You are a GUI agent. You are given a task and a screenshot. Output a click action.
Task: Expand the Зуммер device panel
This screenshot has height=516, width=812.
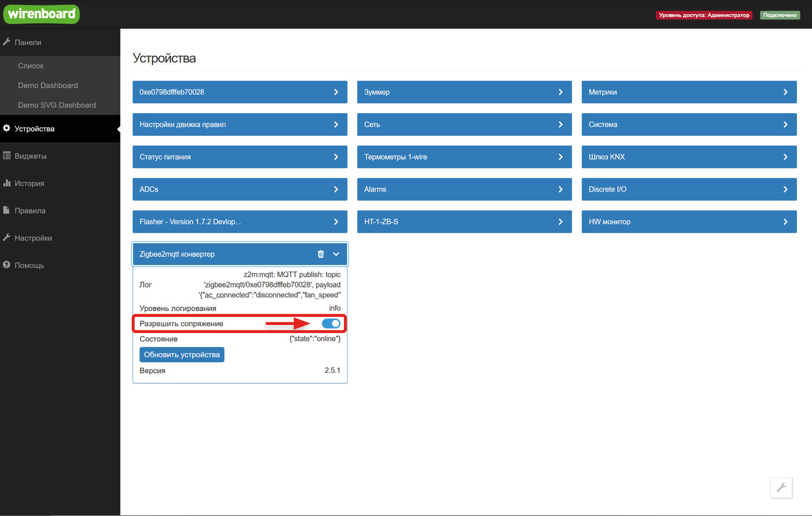tap(464, 92)
